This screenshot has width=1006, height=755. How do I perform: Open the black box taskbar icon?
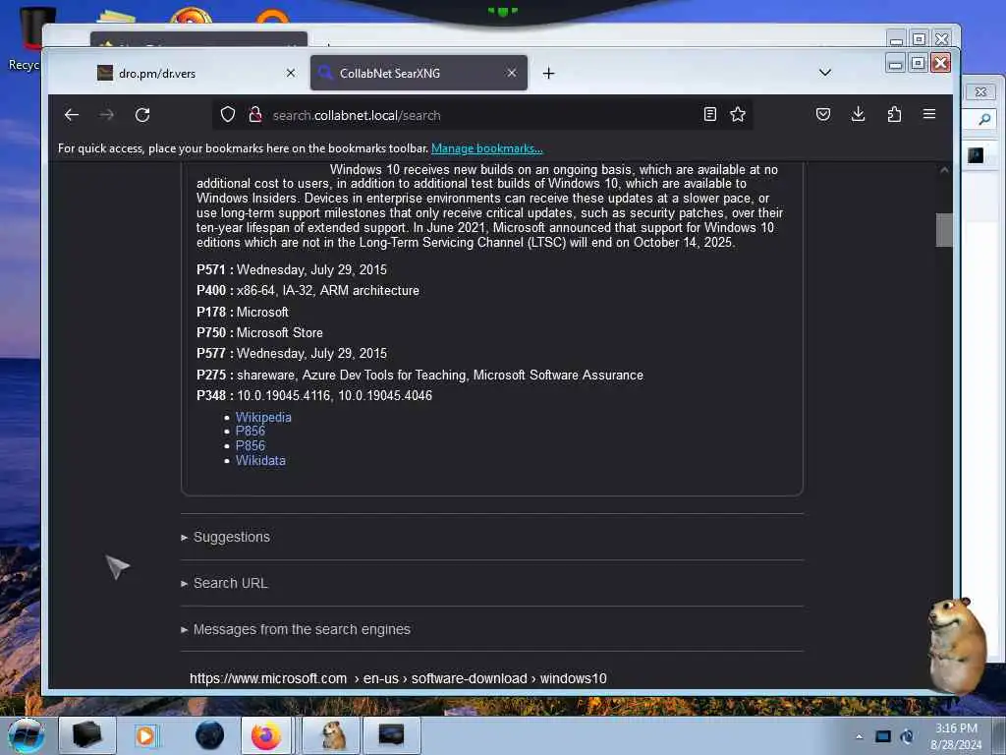[x=86, y=735]
